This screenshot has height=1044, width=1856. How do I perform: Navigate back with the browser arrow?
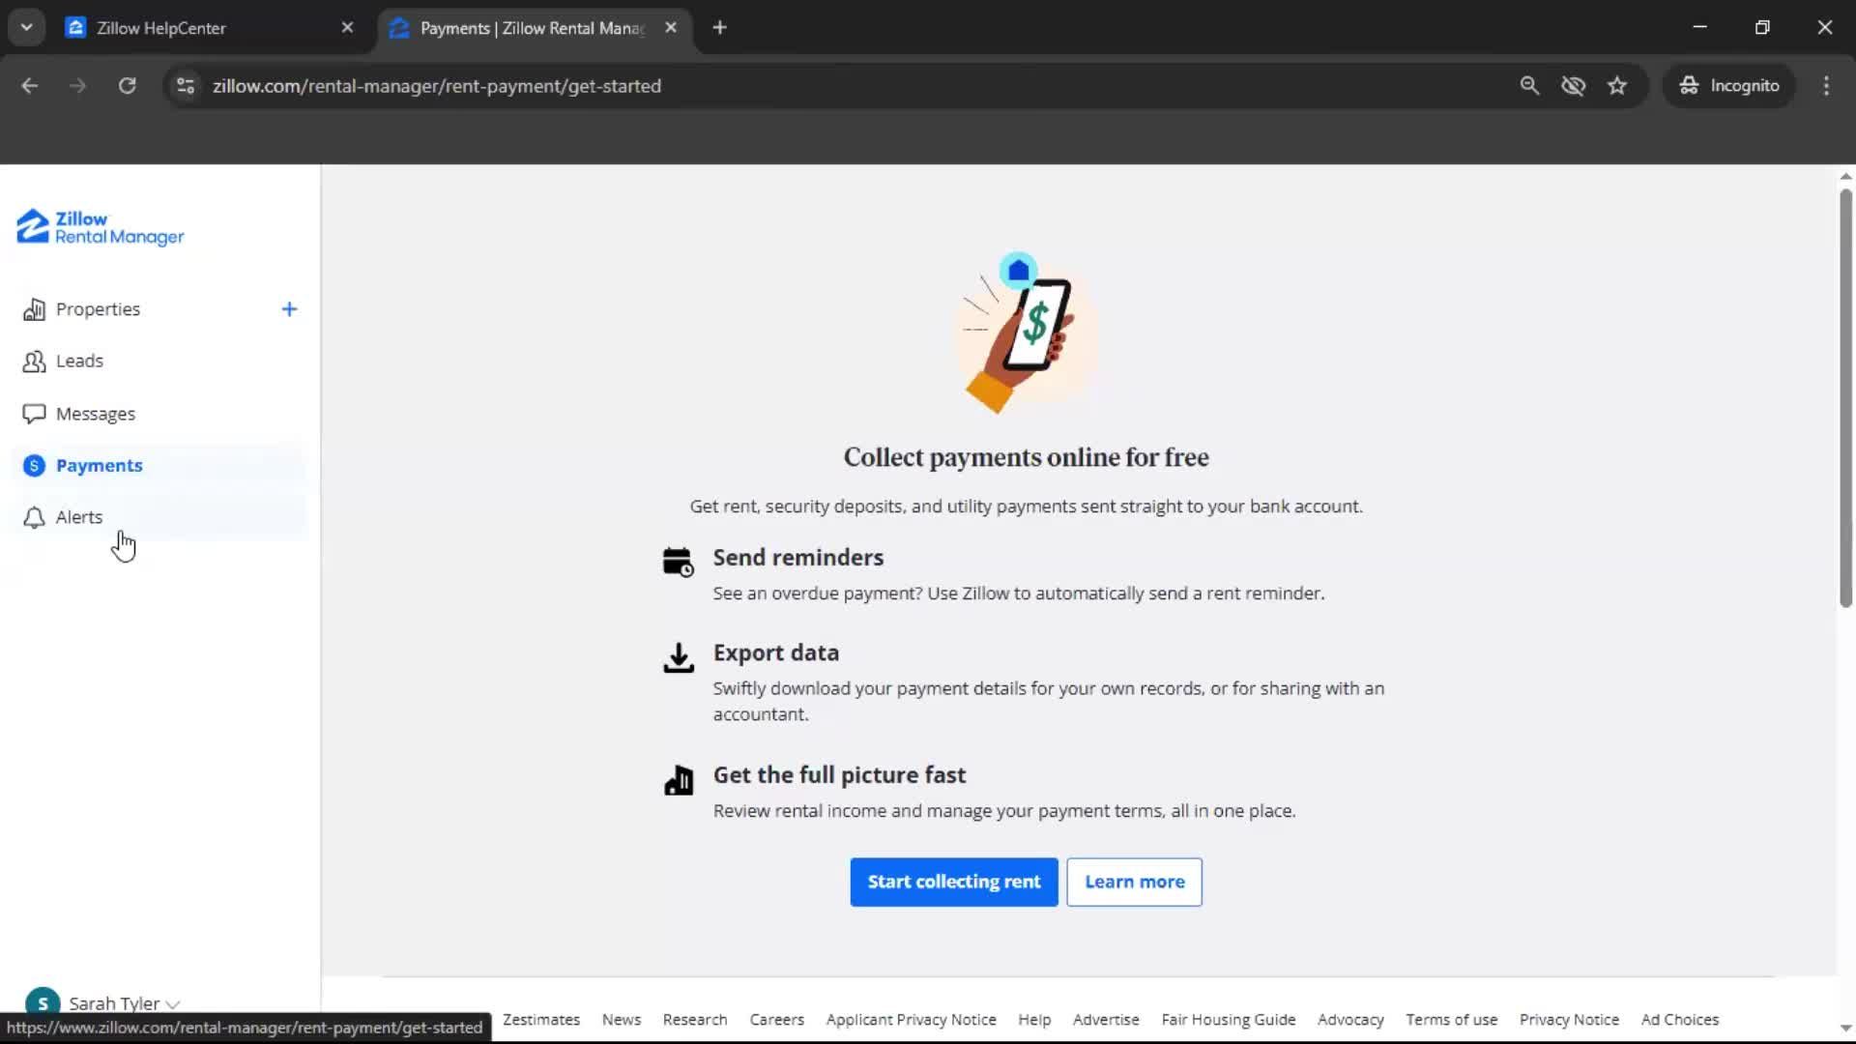tap(29, 86)
